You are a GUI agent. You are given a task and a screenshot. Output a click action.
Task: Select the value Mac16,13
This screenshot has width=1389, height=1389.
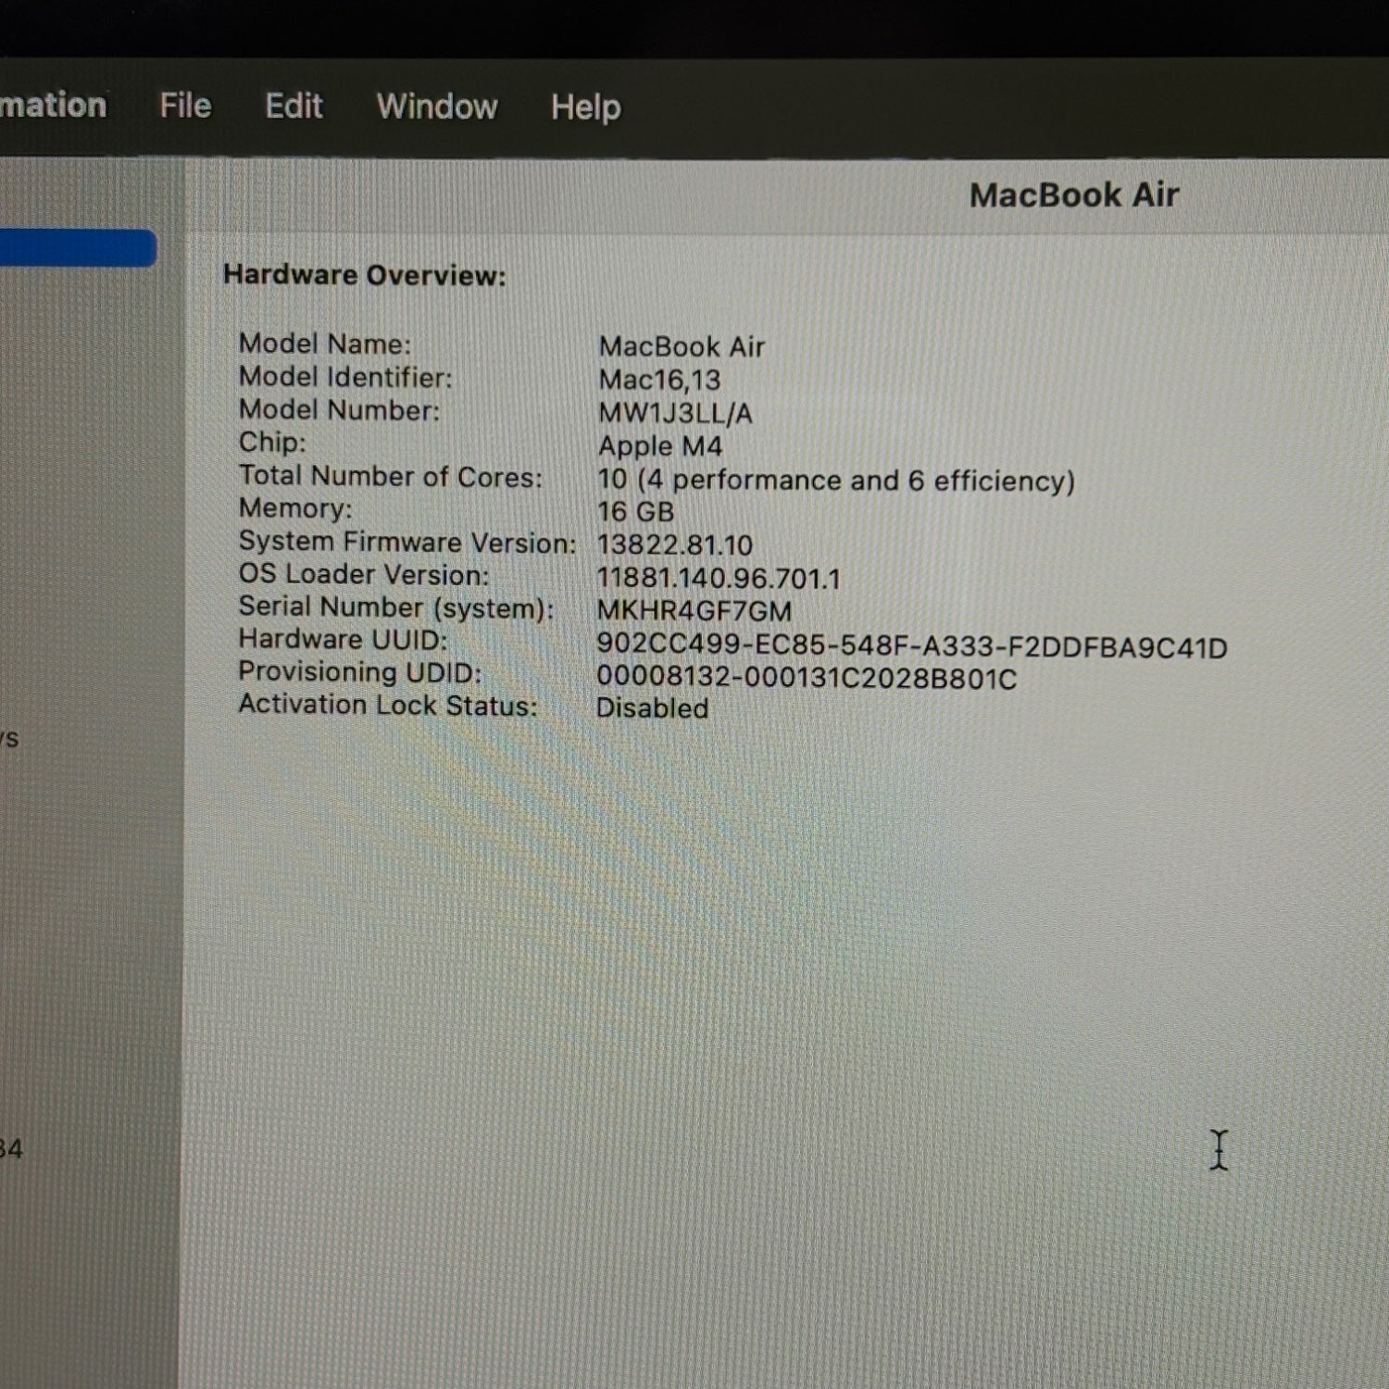pyautogui.click(x=659, y=380)
